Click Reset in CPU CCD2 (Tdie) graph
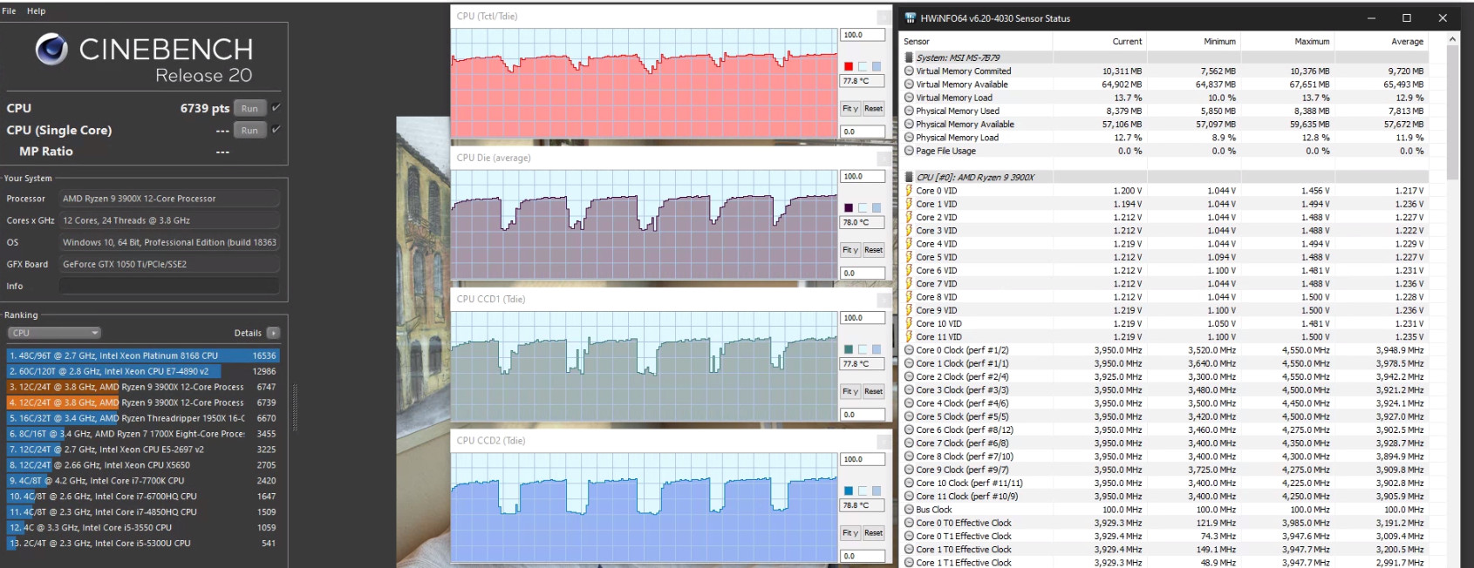 pos(873,532)
